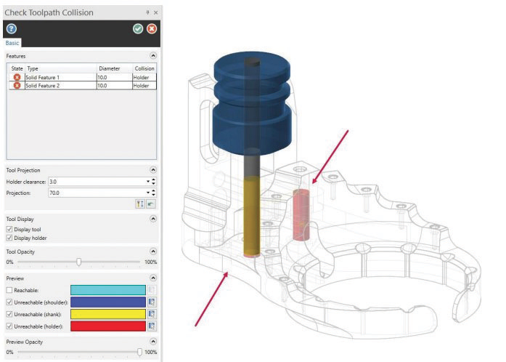This screenshot has height=362, width=506.
Task: Click the disabled icon beside Reachable swatch
Action: click(152, 290)
